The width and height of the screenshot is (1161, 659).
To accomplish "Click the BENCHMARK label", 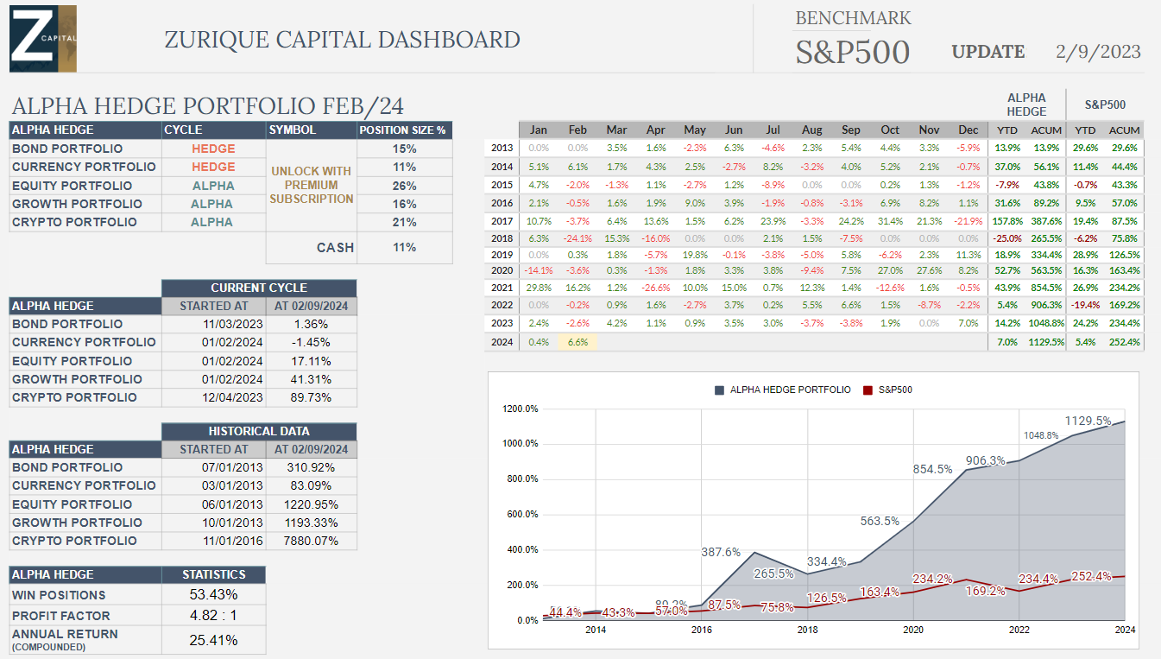I will (853, 18).
